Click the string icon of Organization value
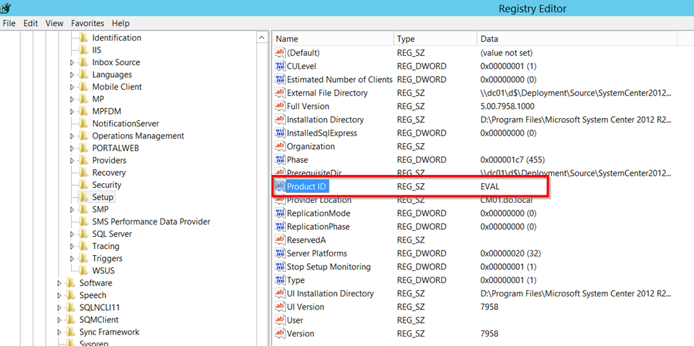The image size is (694, 346). [280, 146]
